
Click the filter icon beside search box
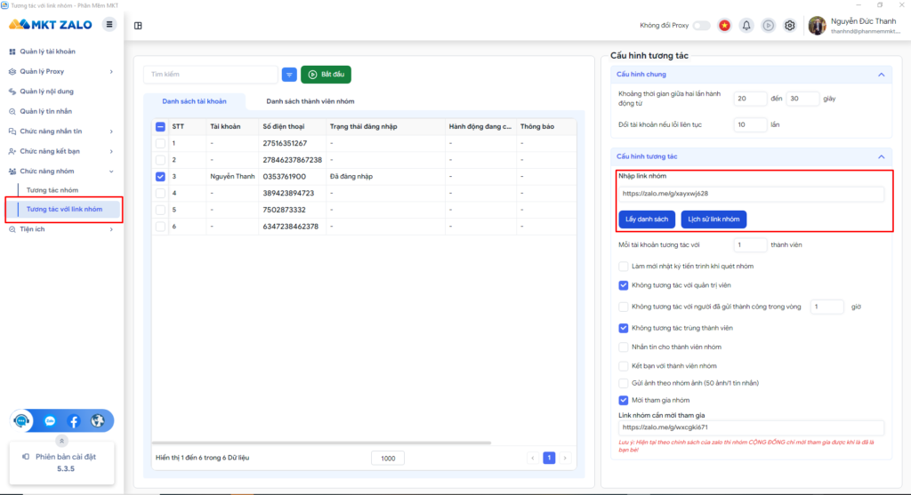pos(289,74)
